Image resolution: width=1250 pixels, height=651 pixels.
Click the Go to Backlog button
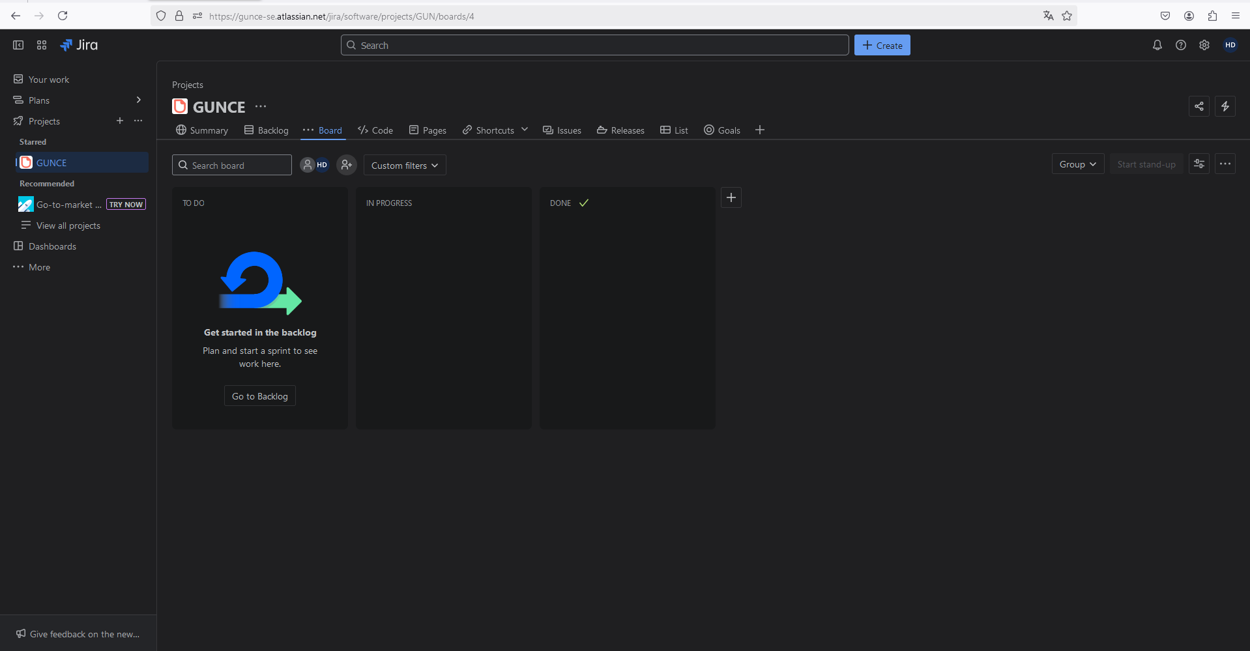coord(260,396)
